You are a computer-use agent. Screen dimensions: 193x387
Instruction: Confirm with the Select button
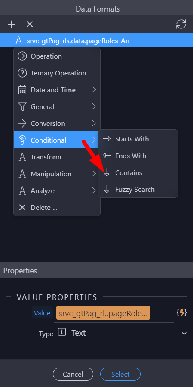point(120,374)
